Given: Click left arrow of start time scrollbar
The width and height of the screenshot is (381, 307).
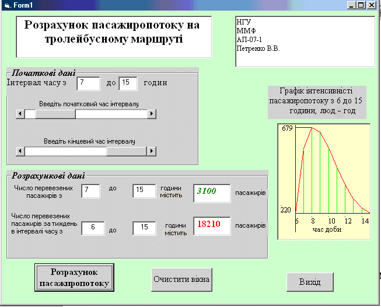Looking at the screenshot, I should pos(20,113).
